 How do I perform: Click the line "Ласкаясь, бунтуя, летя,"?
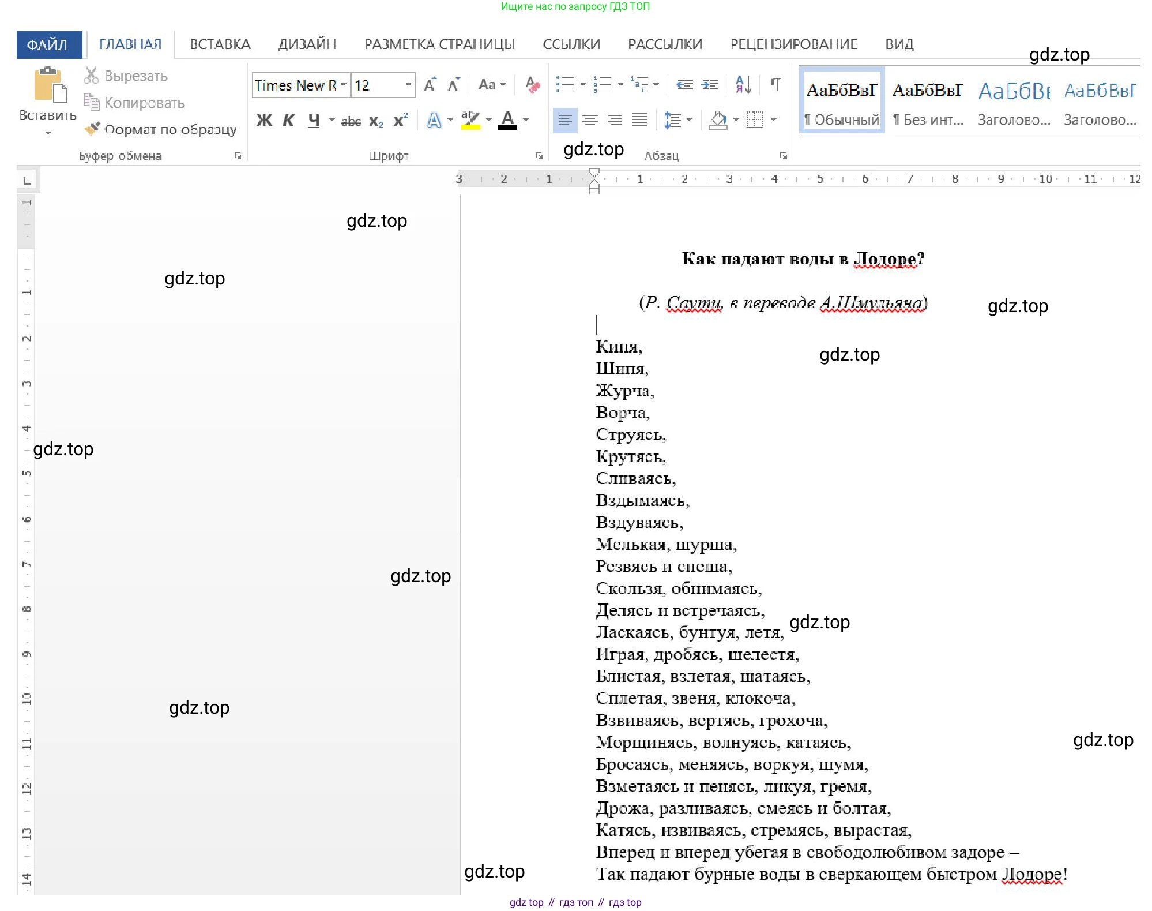[690, 632]
